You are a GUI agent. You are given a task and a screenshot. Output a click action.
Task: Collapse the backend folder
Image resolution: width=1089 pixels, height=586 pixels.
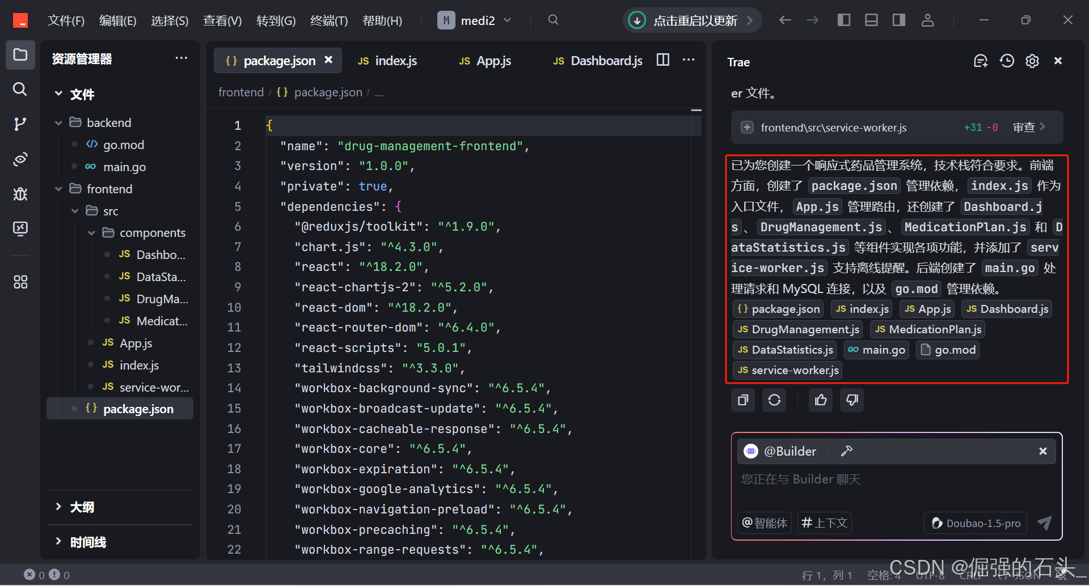[58, 123]
